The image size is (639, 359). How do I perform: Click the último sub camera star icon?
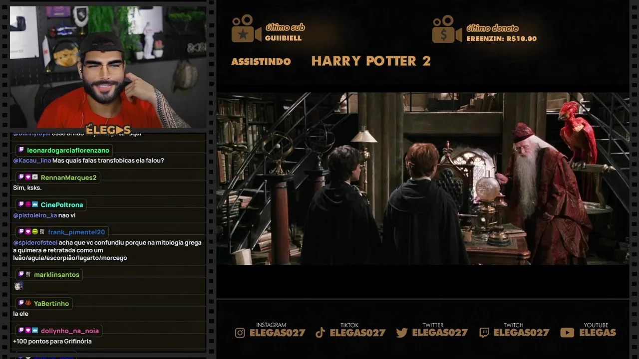(246, 29)
